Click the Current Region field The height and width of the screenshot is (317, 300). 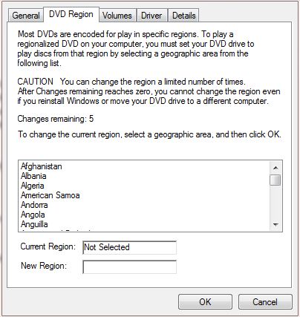129,247
